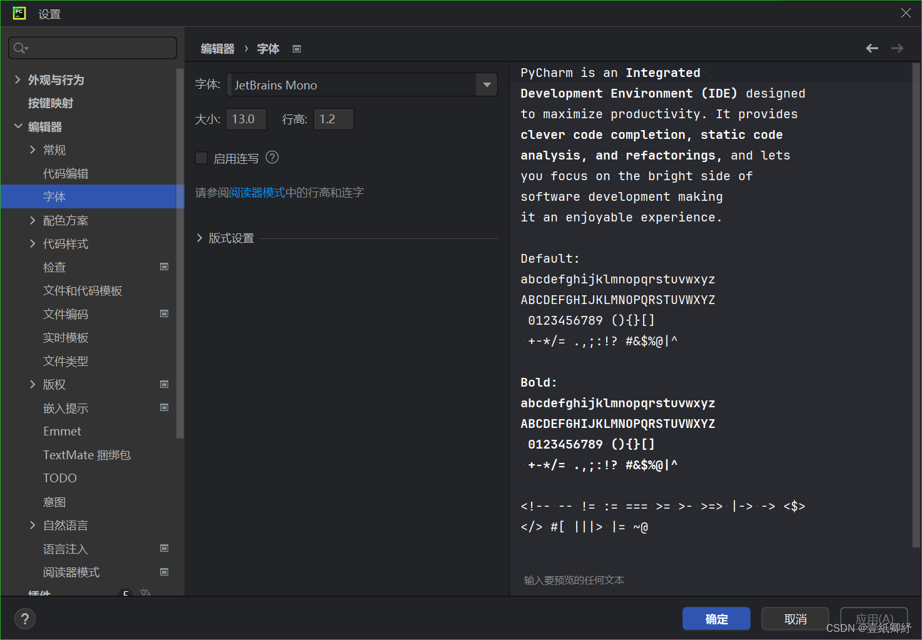Navigate forward with the right arrow

(897, 48)
